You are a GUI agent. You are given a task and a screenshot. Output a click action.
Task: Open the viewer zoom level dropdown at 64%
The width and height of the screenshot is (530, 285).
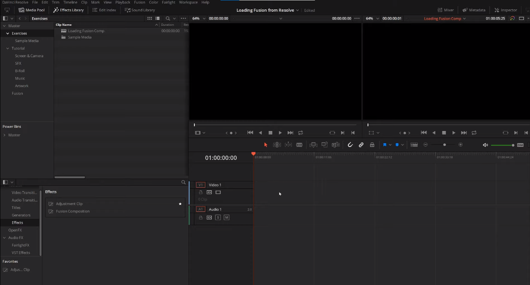pyautogui.click(x=198, y=18)
